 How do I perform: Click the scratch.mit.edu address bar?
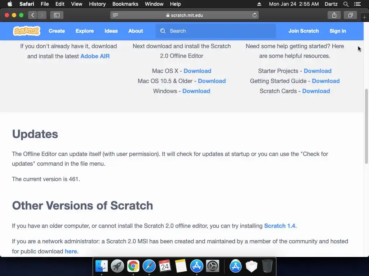[184, 15]
